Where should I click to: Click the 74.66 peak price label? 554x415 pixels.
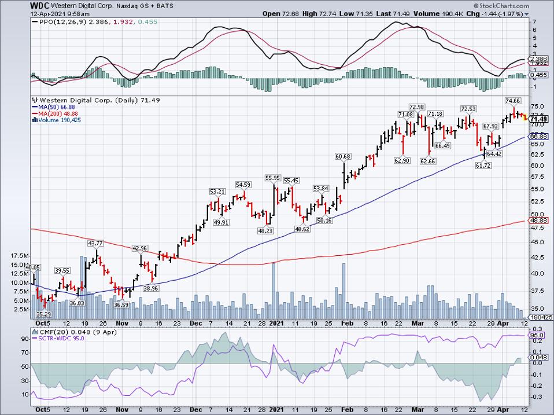point(513,101)
